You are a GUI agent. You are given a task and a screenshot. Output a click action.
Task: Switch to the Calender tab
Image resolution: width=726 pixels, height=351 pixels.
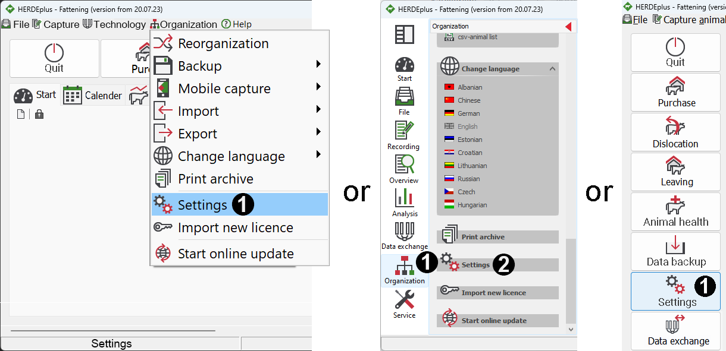(93, 96)
